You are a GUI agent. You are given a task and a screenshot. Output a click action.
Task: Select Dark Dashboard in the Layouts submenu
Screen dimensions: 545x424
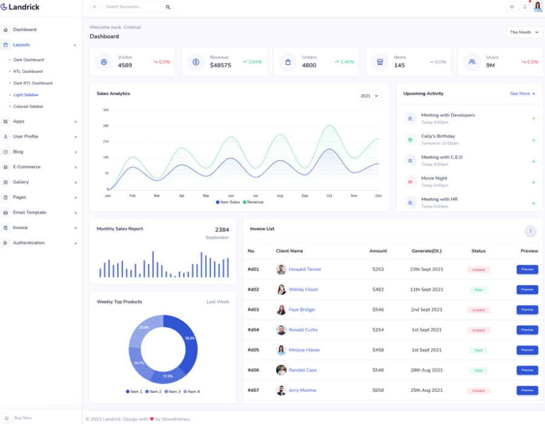(28, 60)
